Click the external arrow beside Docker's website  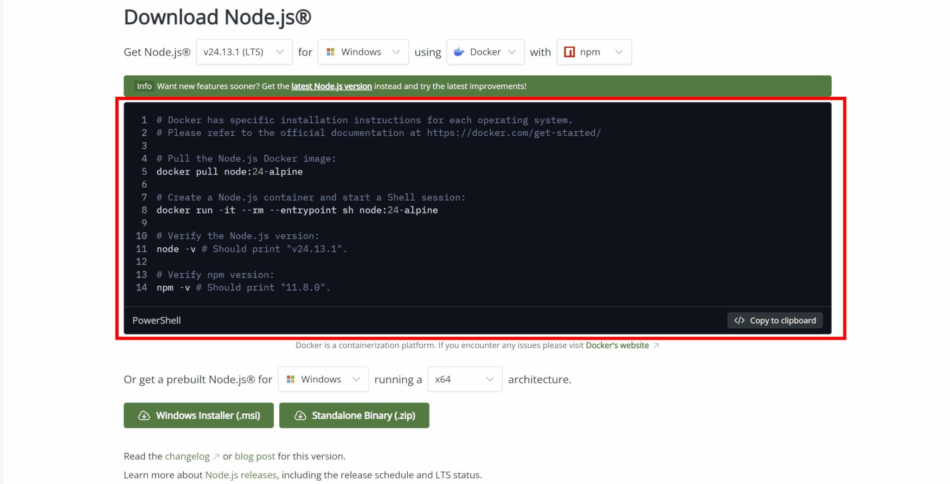coord(655,346)
